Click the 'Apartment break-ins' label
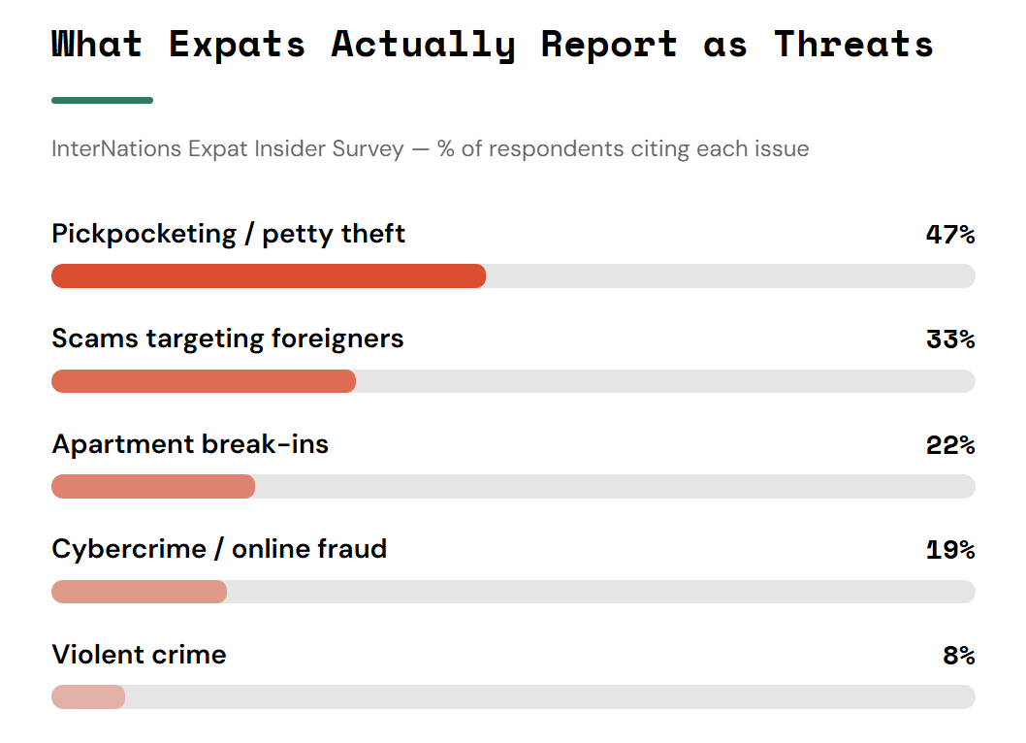 point(190,444)
